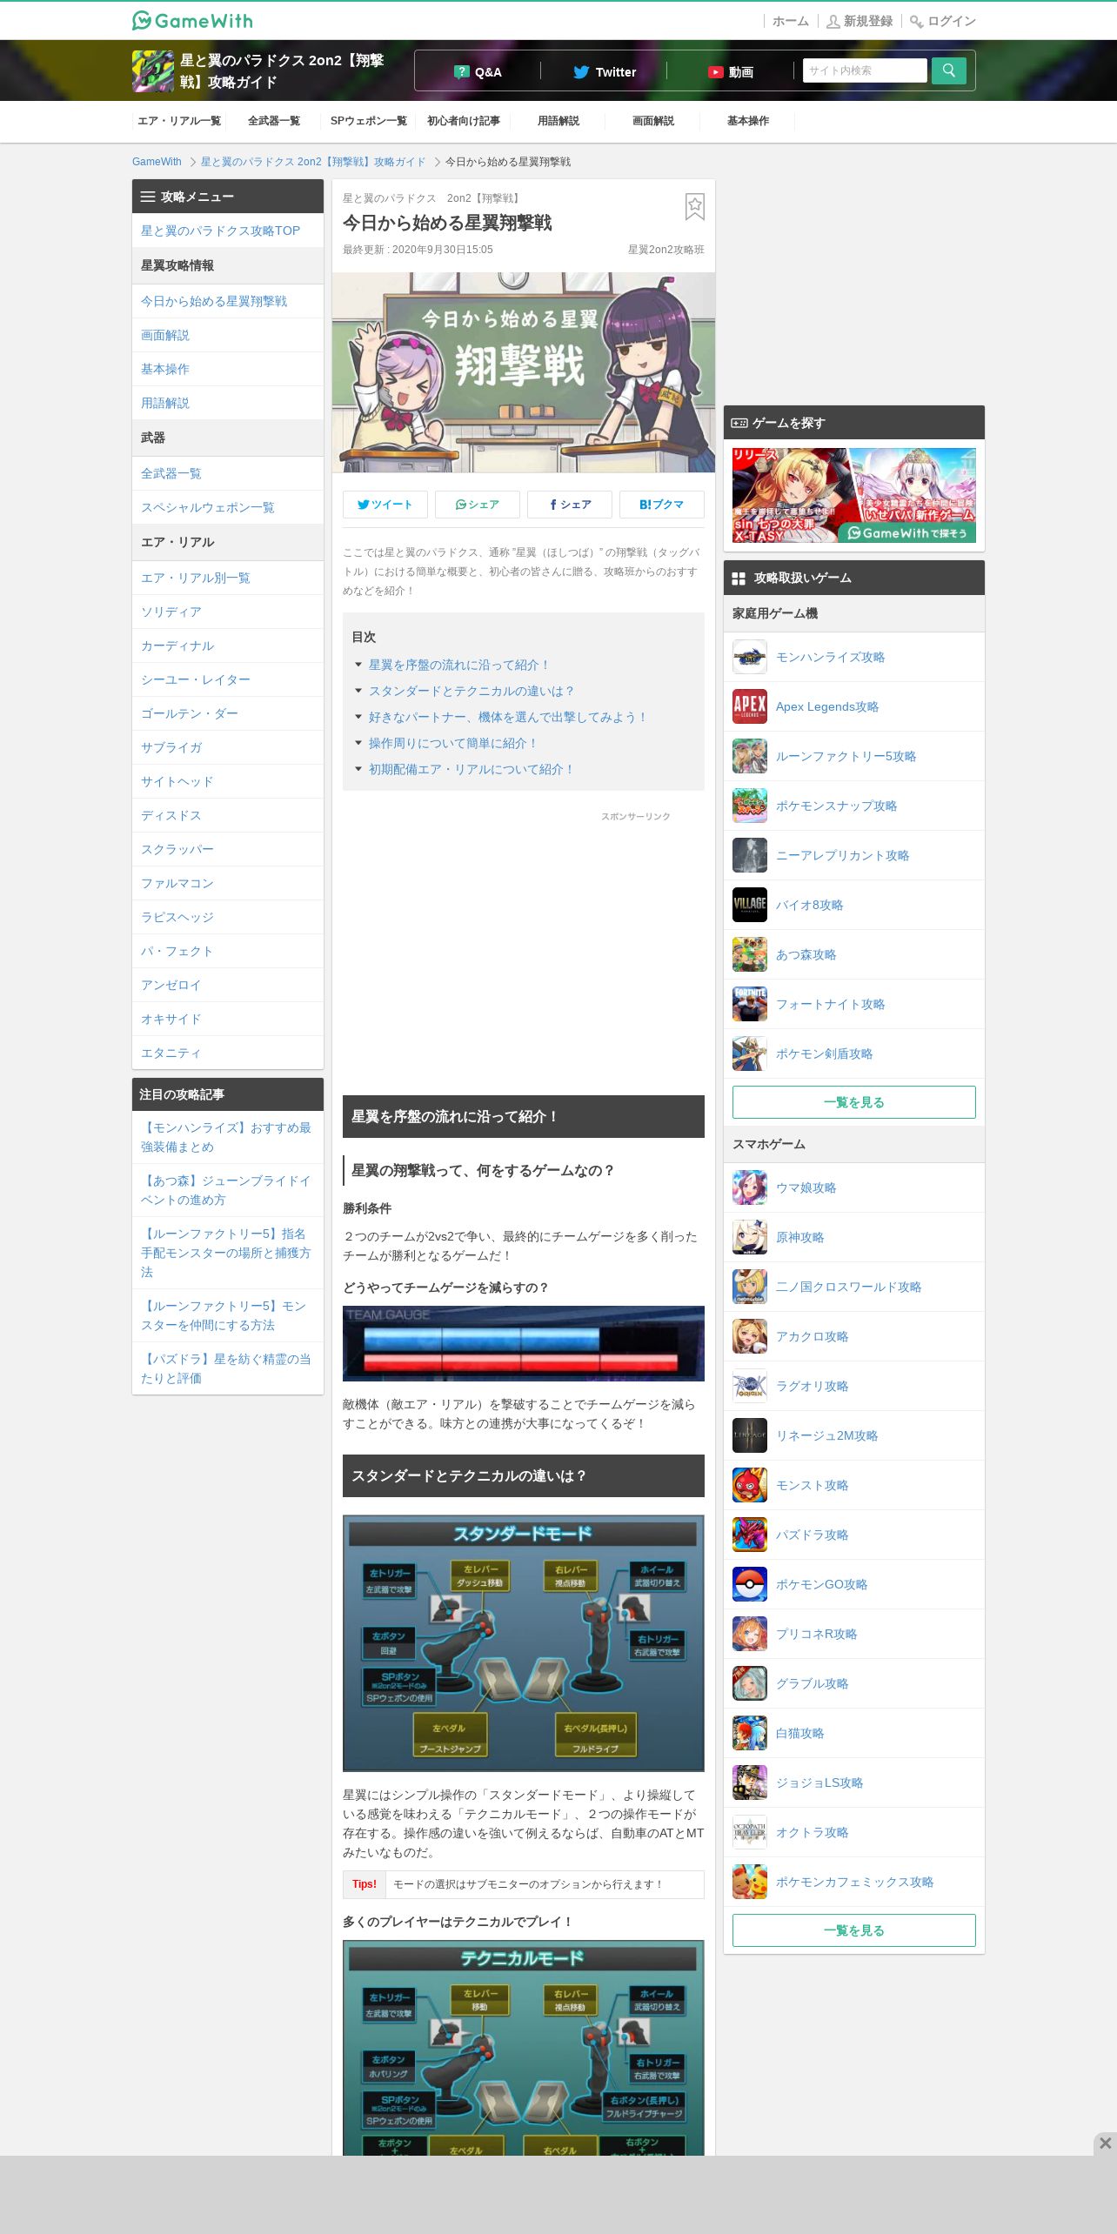Open スタンダードモード controls diagram image

point(524,1643)
